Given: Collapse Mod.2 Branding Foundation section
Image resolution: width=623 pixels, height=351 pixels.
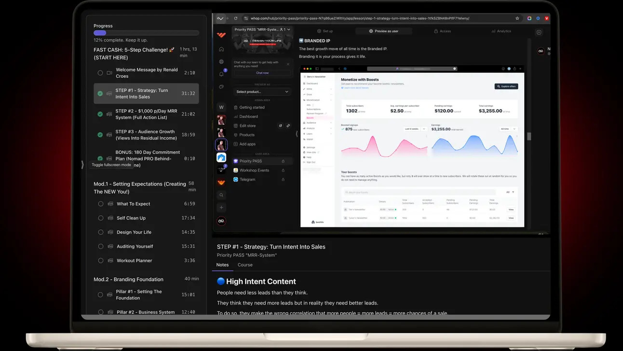Looking at the screenshot, I should (x=146, y=279).
